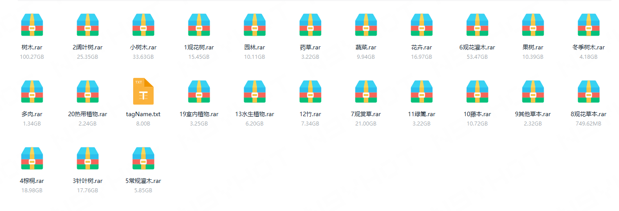Click the file name 7观赏草.rar
Viewport: 619px width, 211px height.
tap(366, 114)
